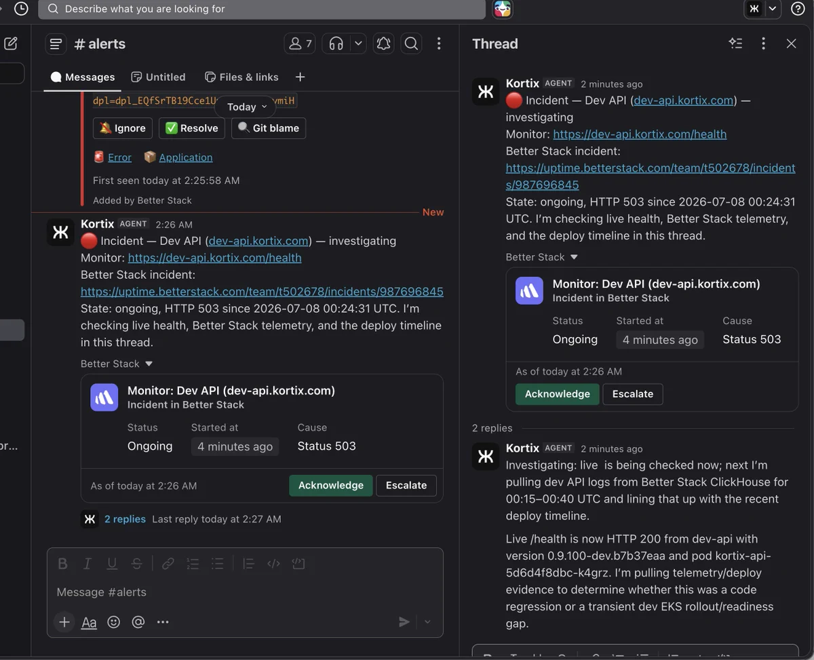
Task: Open the Files & links tab
Action: coord(241,77)
